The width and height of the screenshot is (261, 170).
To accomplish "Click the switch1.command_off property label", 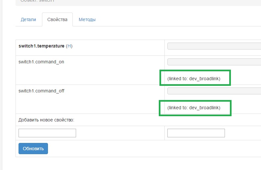I will [41, 91].
